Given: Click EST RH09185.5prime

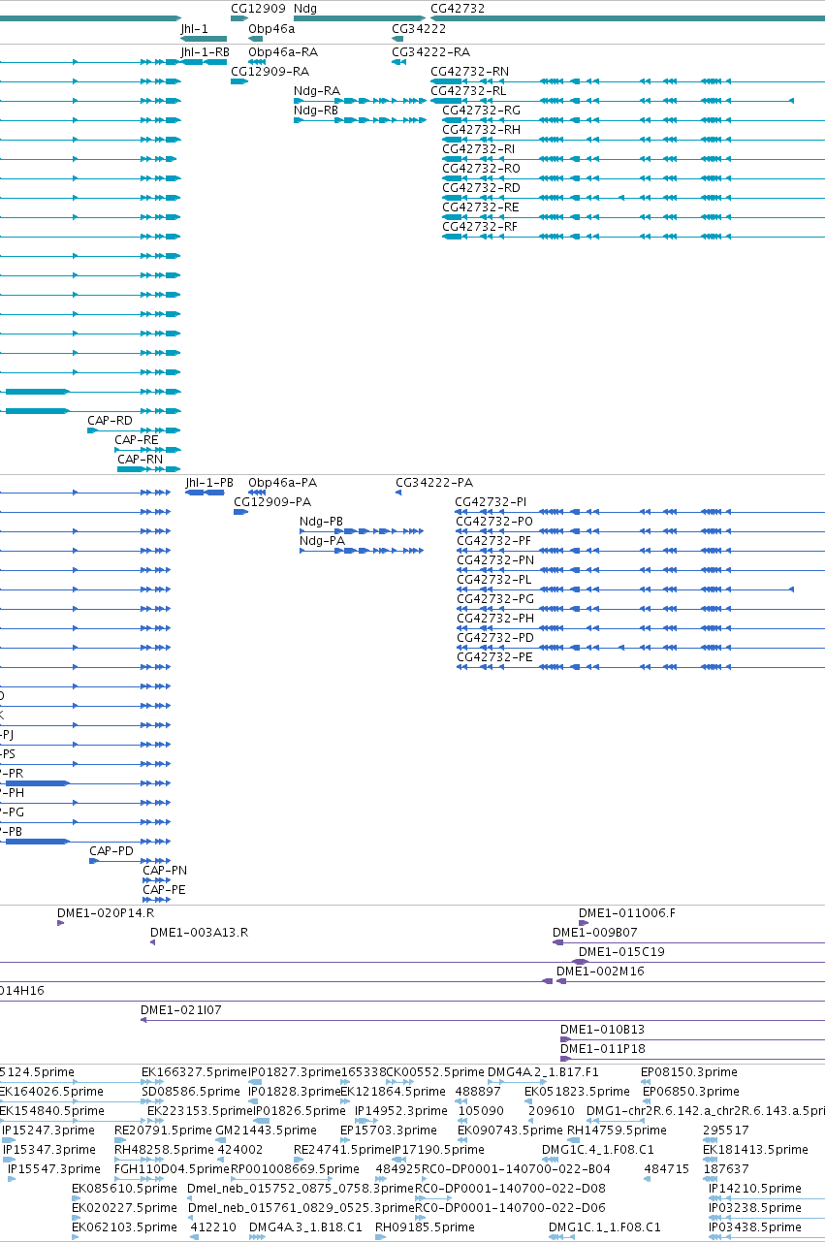Looking at the screenshot, I should pos(425,1227).
